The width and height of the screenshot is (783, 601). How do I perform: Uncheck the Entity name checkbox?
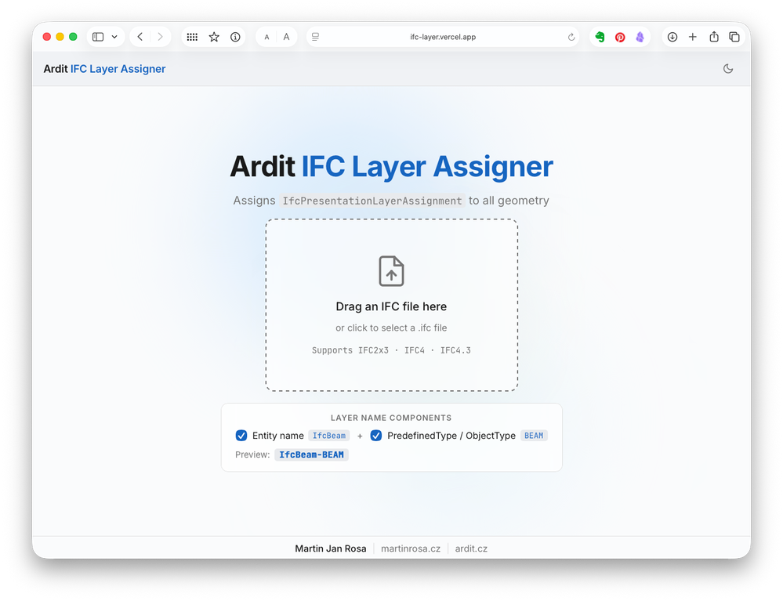coord(241,436)
